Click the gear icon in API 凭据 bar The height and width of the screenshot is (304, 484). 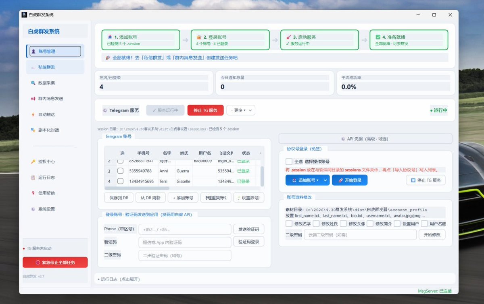343,139
